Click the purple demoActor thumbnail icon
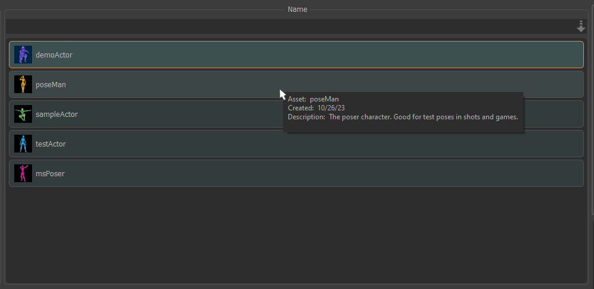594x289 pixels. [x=23, y=55]
